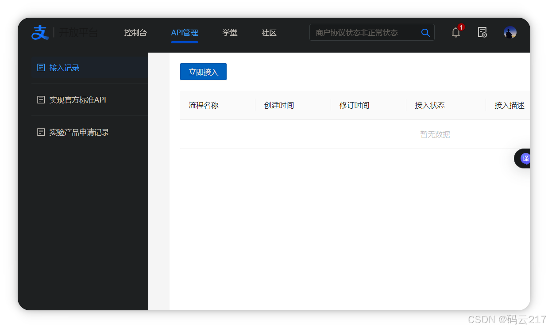548x328 pixels.
Task: Open 实验产品申请记录 sidebar item
Action: tap(90, 132)
